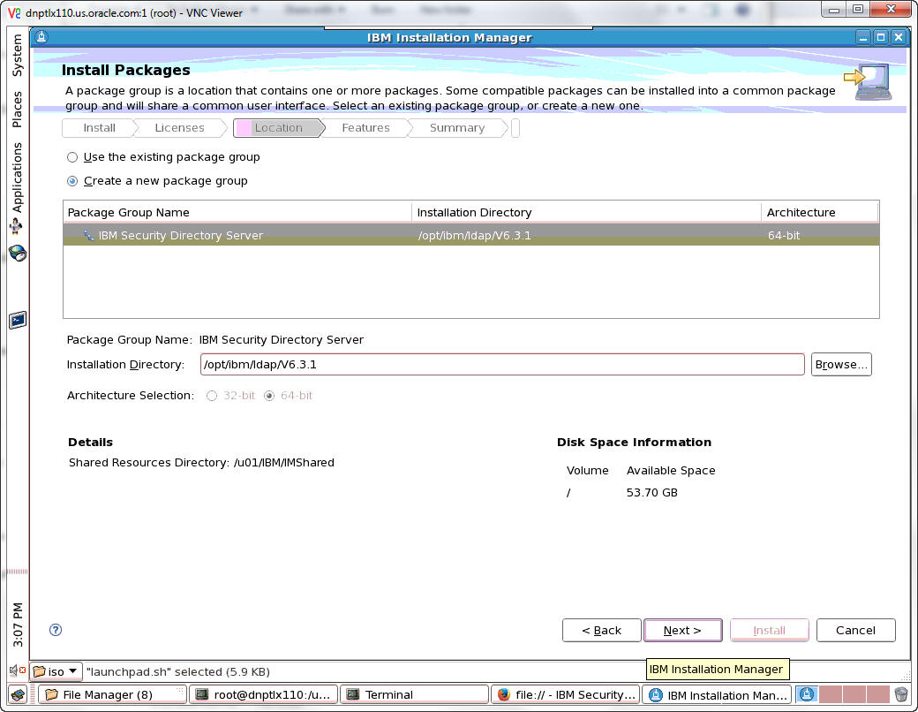Click the Browse... button

point(841,365)
